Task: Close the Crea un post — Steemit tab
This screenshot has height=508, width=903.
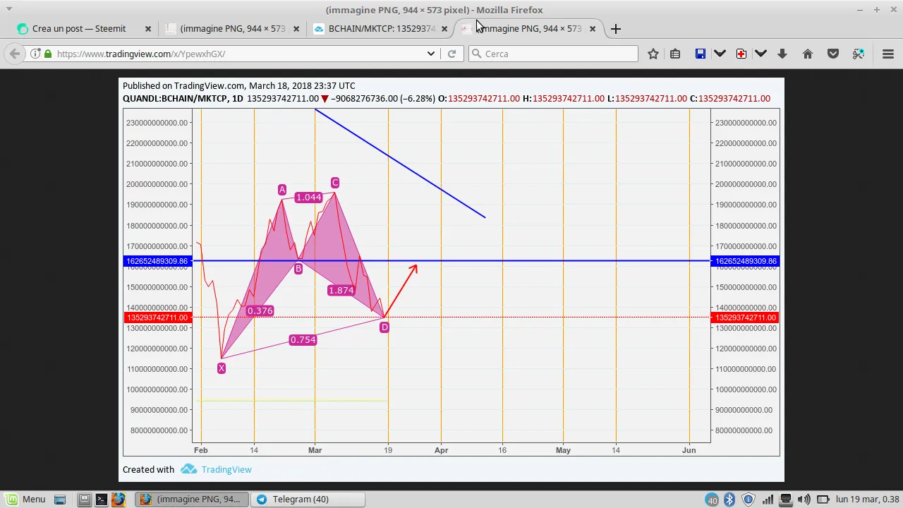Action: click(148, 29)
